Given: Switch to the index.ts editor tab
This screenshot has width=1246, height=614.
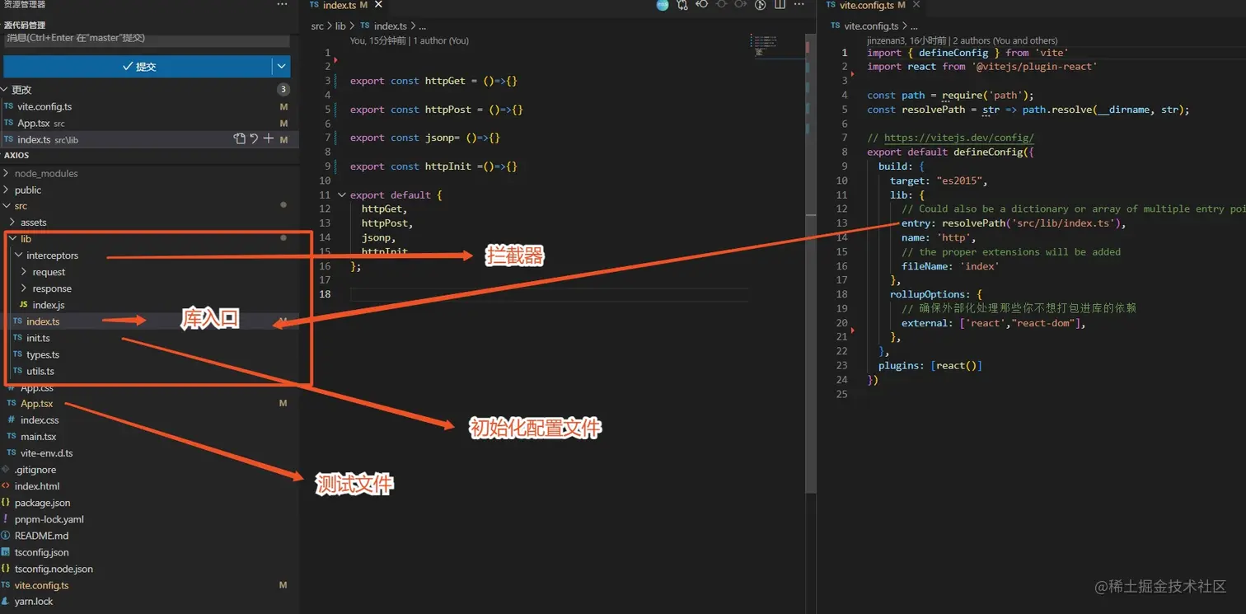Looking at the screenshot, I should [x=340, y=5].
